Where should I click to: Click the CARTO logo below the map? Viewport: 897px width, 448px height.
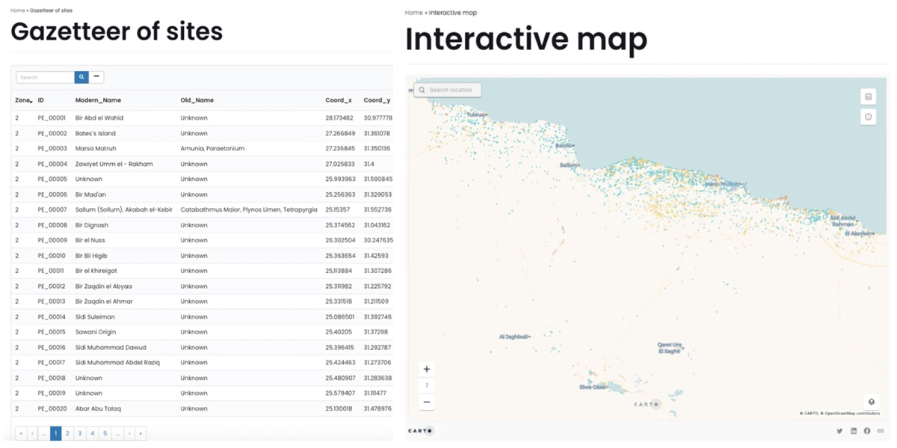(420, 431)
